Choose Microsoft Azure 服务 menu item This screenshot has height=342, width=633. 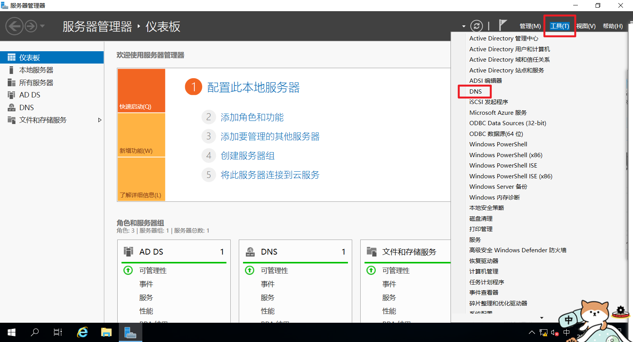(x=498, y=112)
